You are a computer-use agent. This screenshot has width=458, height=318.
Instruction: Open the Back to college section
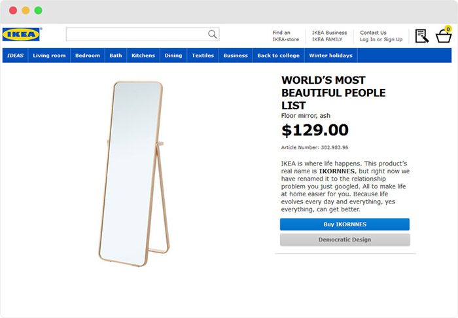point(278,56)
